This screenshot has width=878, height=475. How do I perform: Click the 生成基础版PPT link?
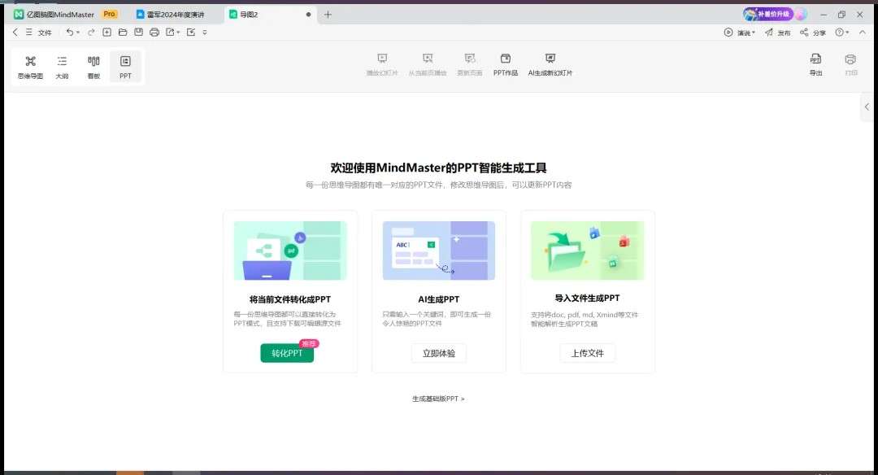point(438,399)
